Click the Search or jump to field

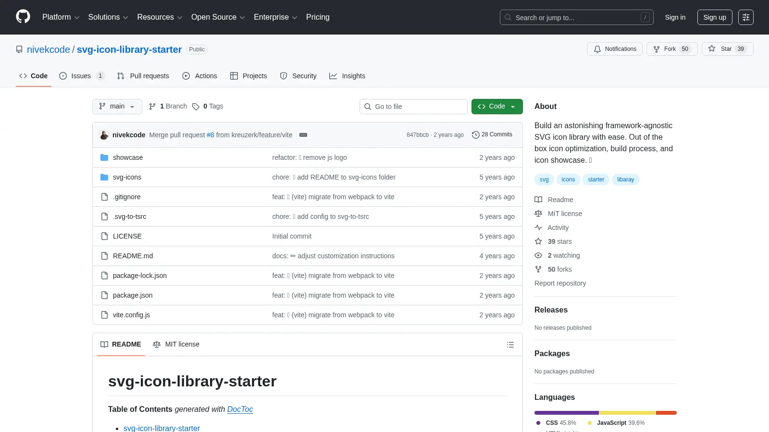point(577,17)
